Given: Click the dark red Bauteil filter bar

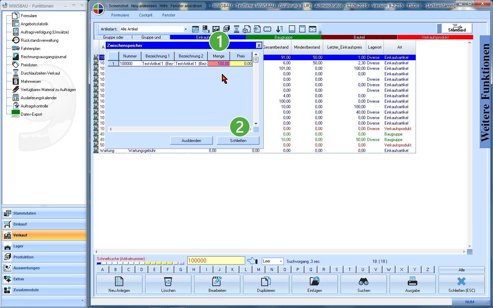Looking at the screenshot, I should coord(359,37).
